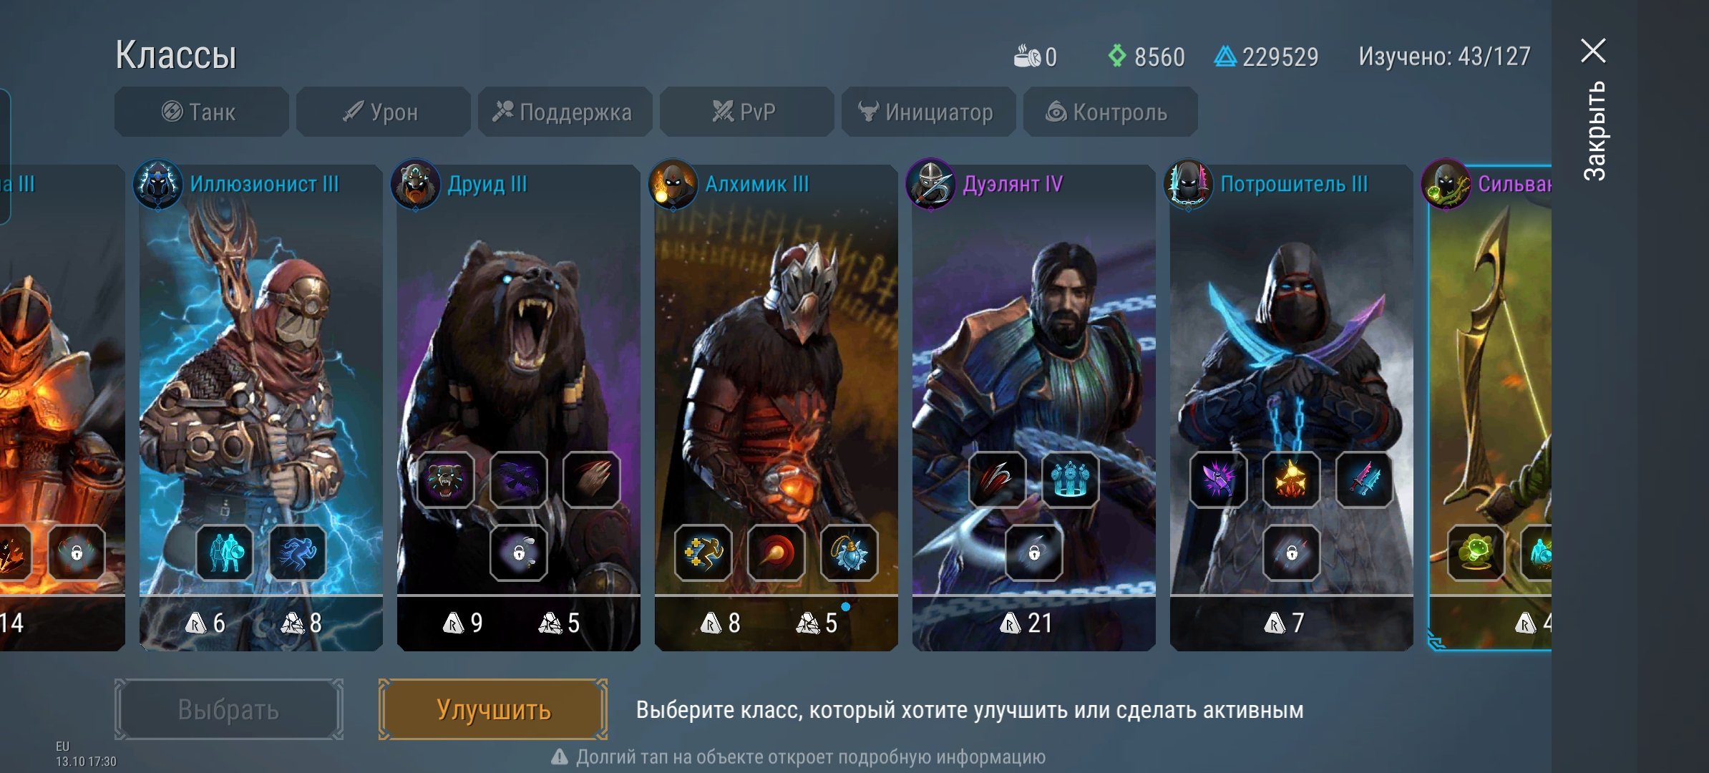This screenshot has height=773, width=1709.
Task: Filter classes by PvP
Action: (x=747, y=112)
